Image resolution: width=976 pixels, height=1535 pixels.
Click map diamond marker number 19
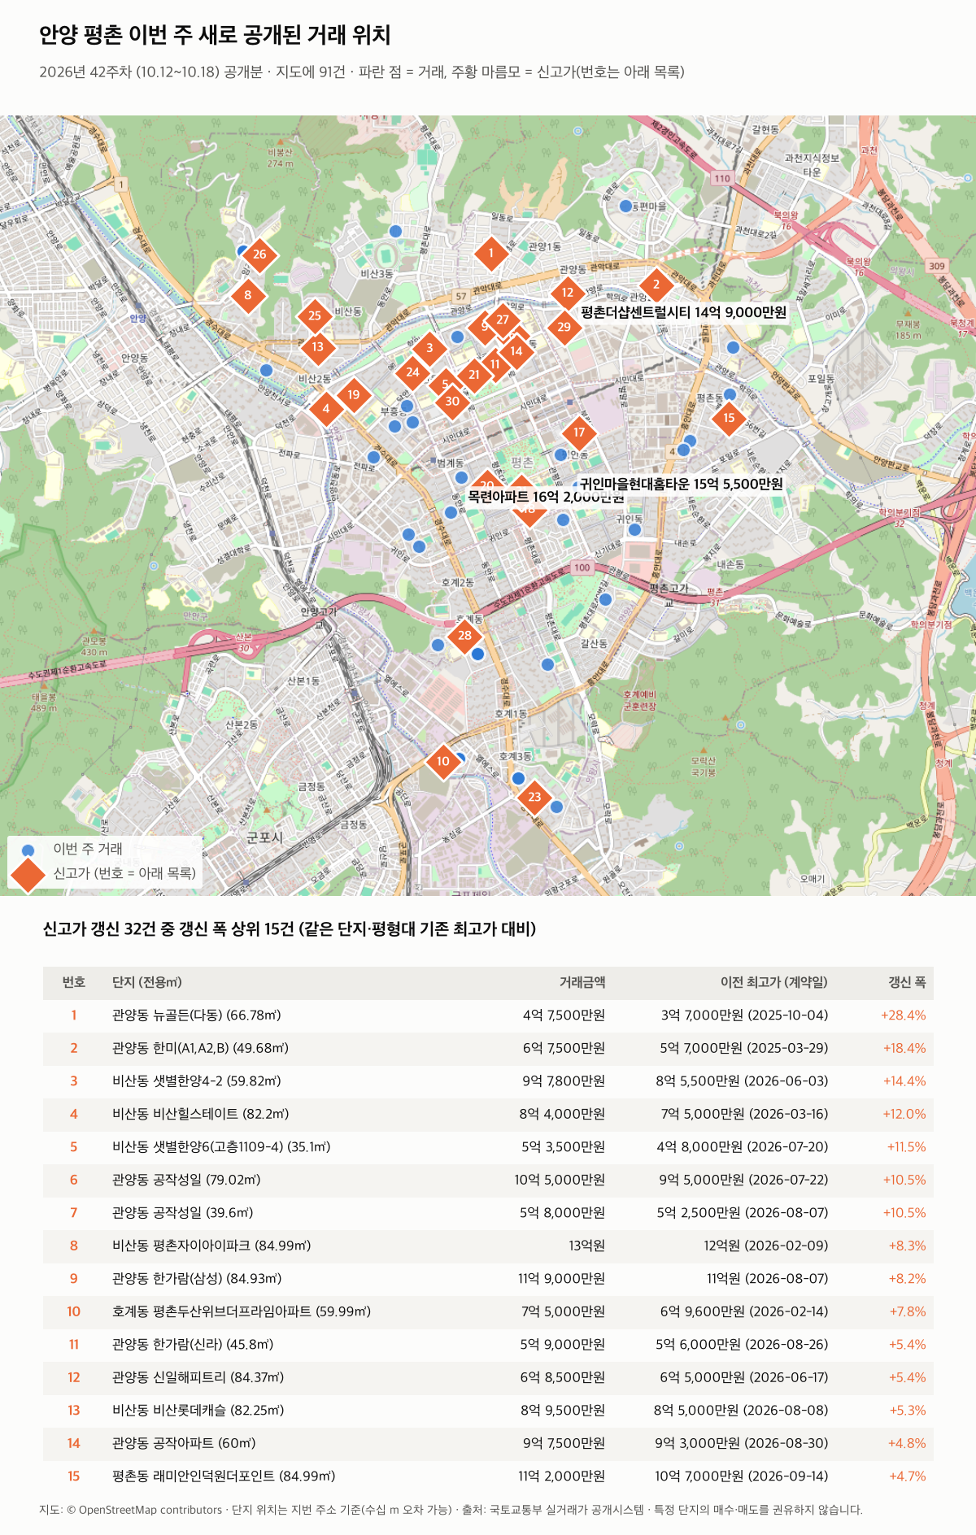pyautogui.click(x=354, y=395)
